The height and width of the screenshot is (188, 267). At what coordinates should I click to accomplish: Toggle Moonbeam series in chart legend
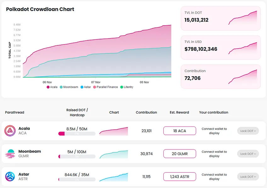tap(69, 87)
